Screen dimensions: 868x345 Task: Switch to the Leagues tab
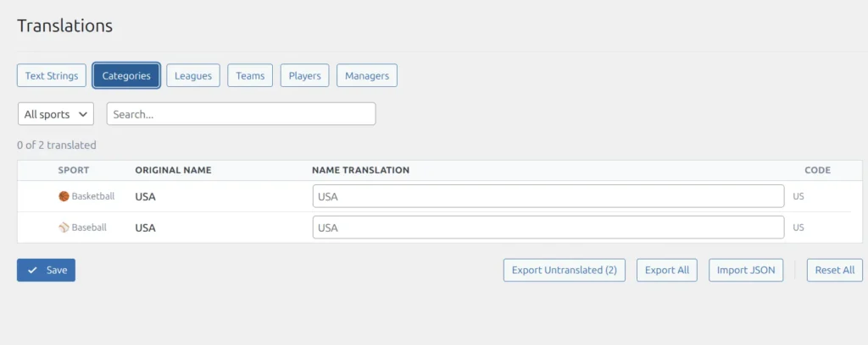pyautogui.click(x=193, y=75)
